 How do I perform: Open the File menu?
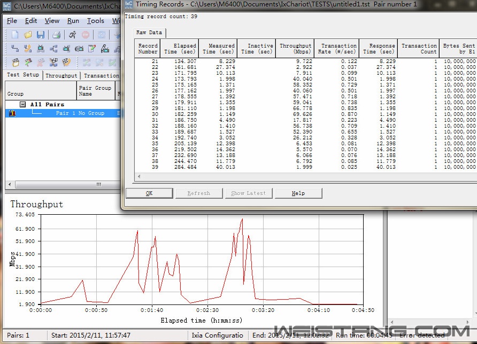12,21
